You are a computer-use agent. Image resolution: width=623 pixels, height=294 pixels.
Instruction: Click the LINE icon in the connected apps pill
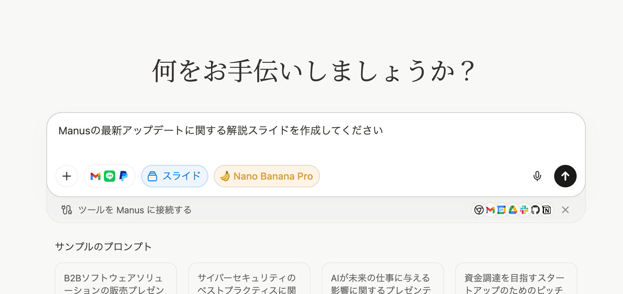point(110,176)
